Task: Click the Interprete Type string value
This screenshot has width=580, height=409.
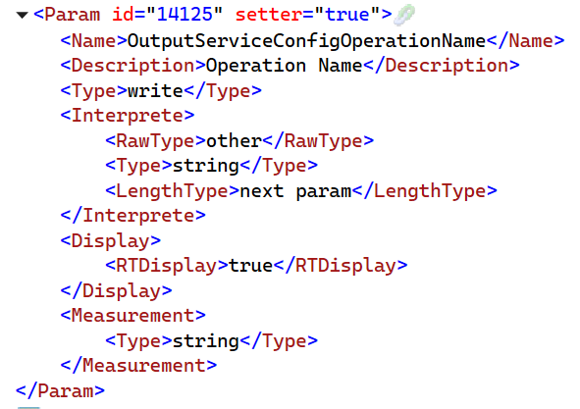Action: 206,166
